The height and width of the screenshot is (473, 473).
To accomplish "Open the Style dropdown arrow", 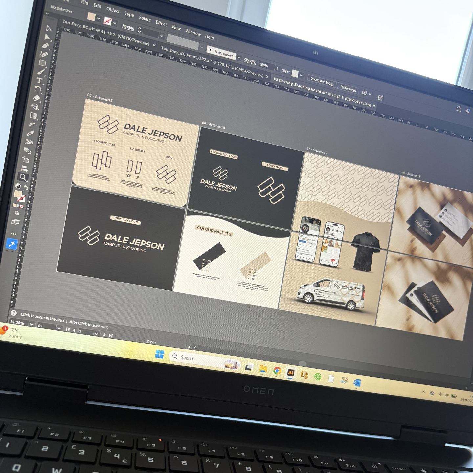I will tap(301, 75).
